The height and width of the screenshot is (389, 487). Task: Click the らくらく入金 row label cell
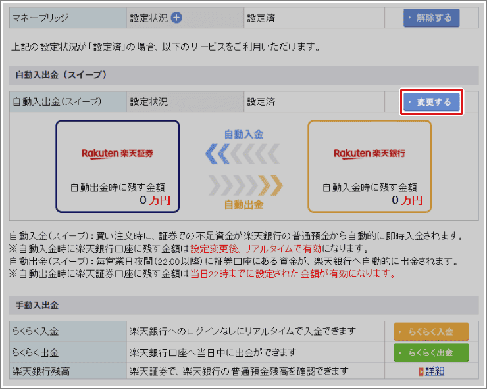click(x=38, y=332)
